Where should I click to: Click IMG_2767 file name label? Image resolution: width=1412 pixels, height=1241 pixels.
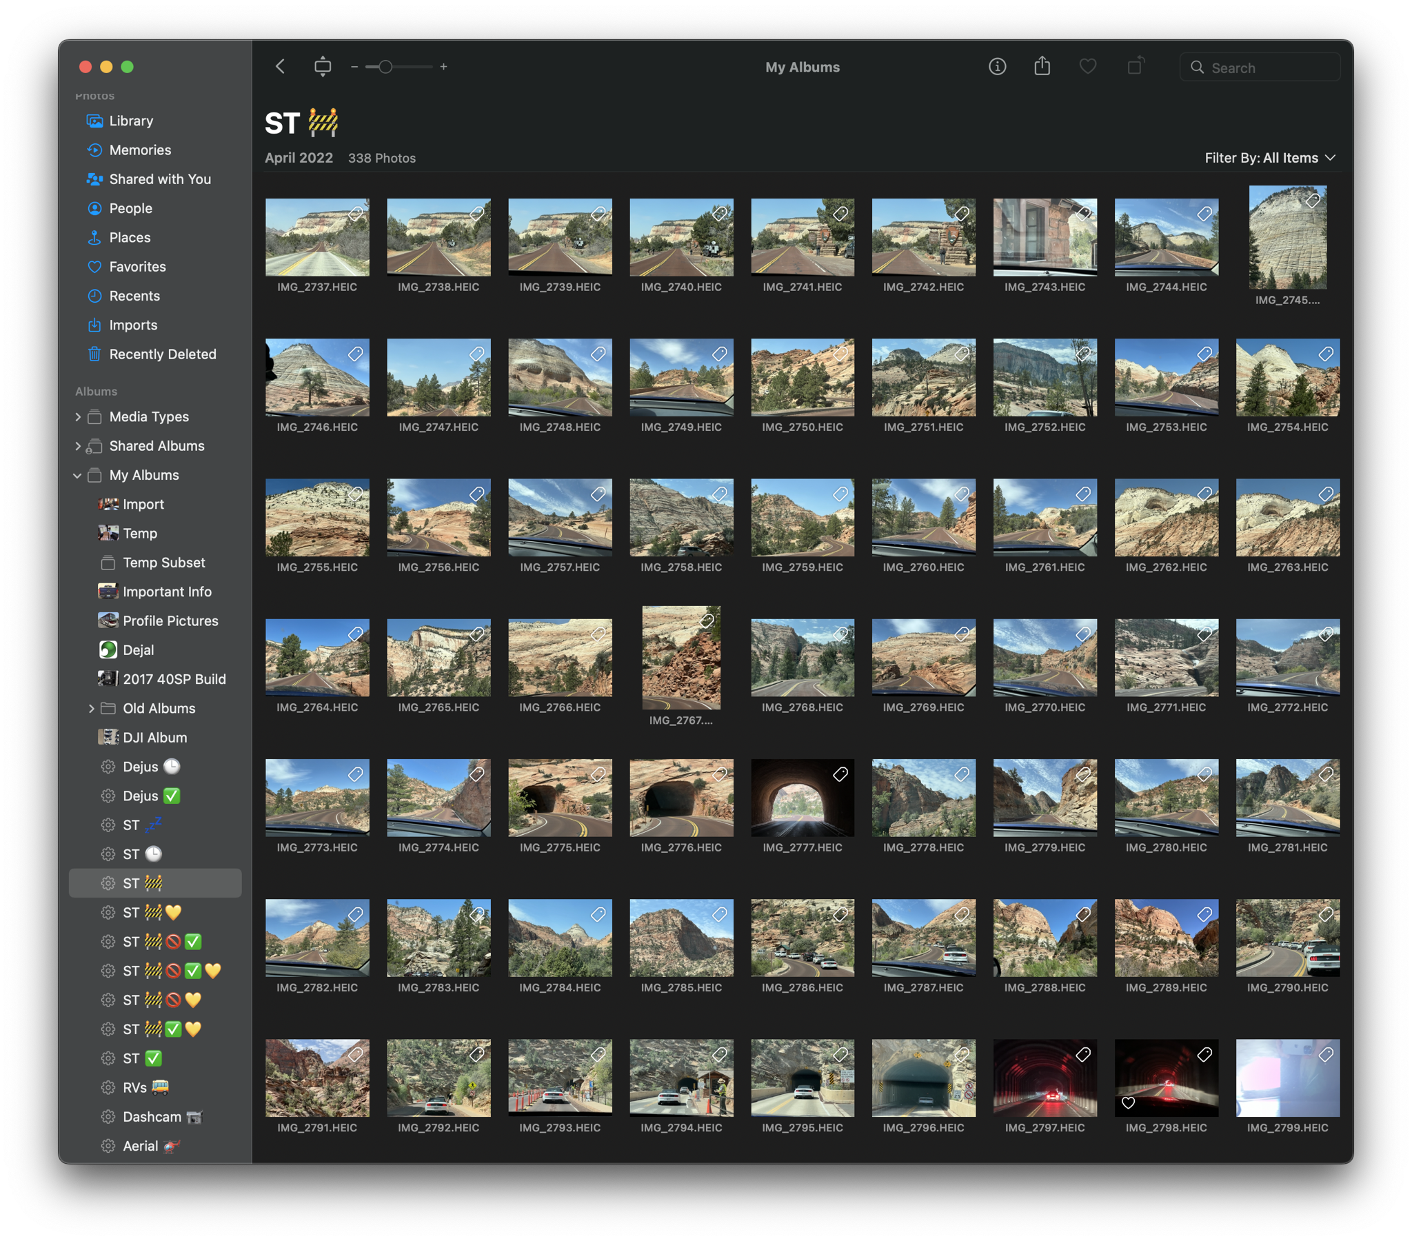point(680,720)
